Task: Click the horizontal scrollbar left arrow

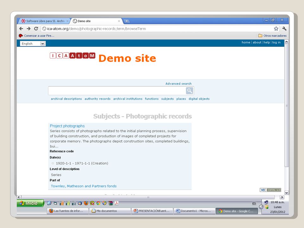Action: click(x=19, y=197)
